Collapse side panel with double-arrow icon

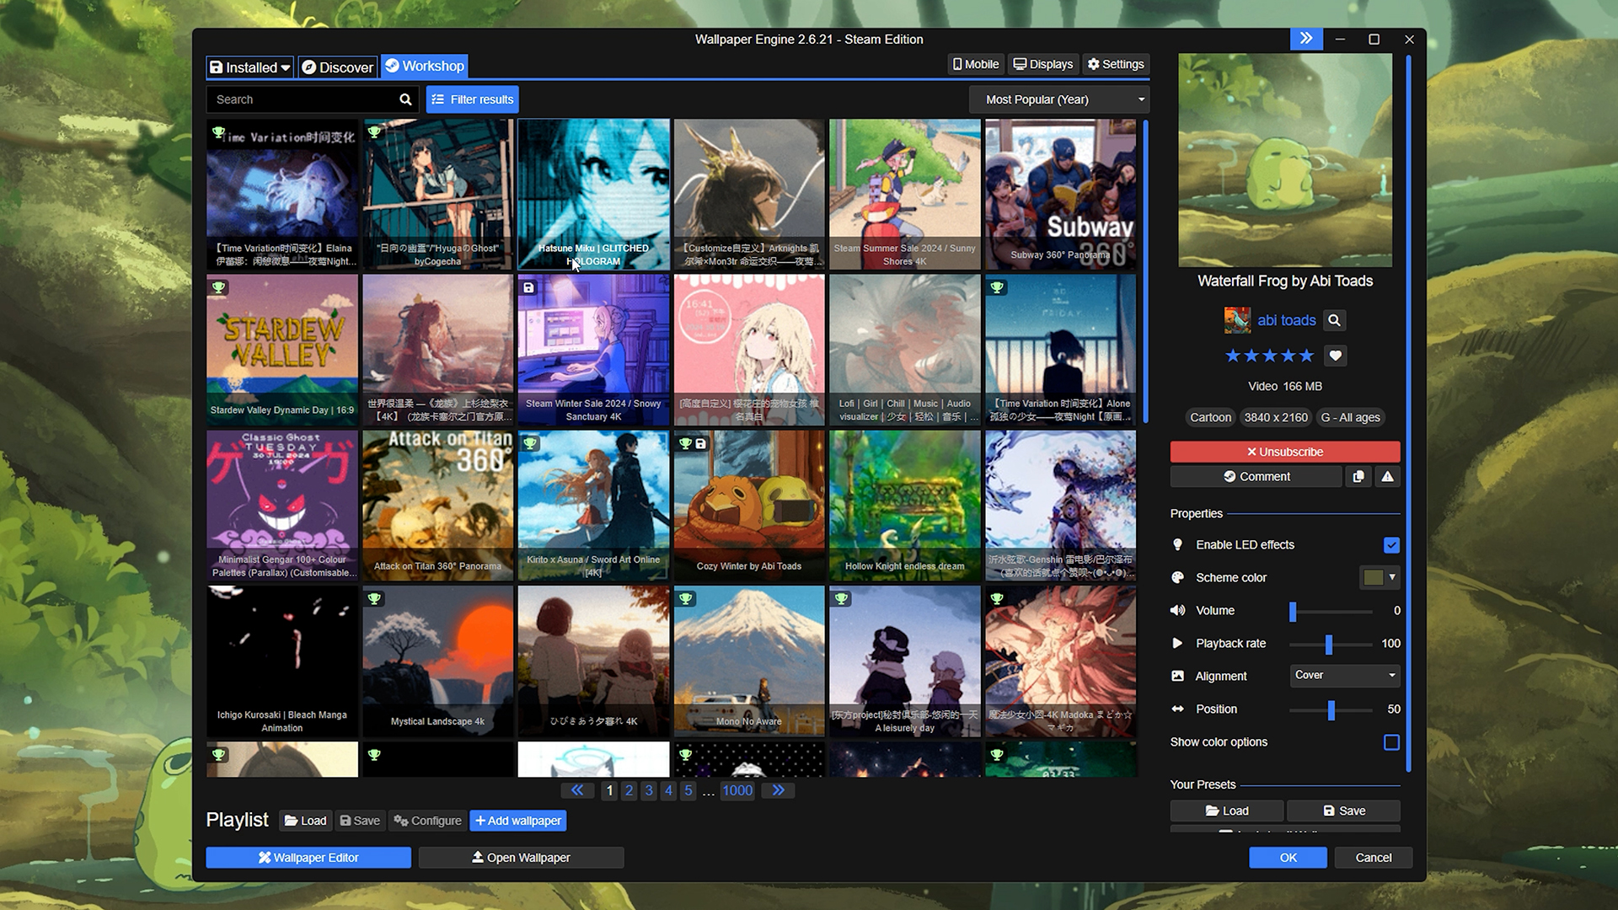pyautogui.click(x=1305, y=39)
